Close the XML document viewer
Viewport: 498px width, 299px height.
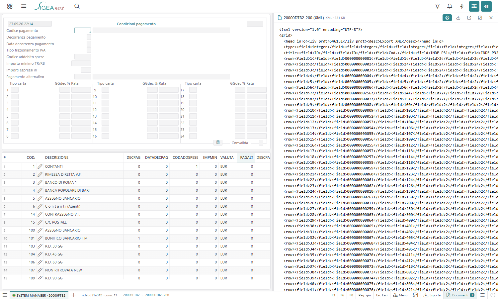[x=491, y=18]
